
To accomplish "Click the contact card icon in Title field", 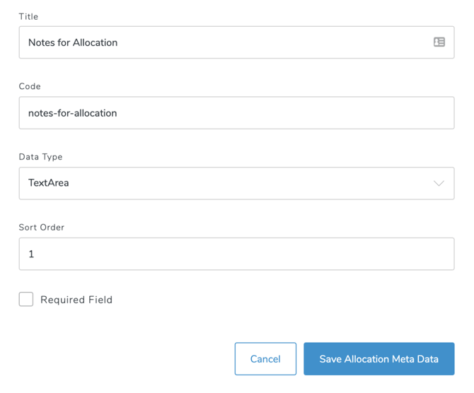I will pos(439,42).
